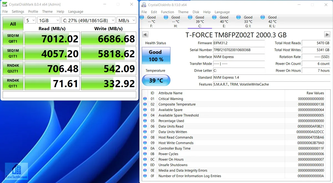Start the SEQ1M Q1T1 test

13,53
